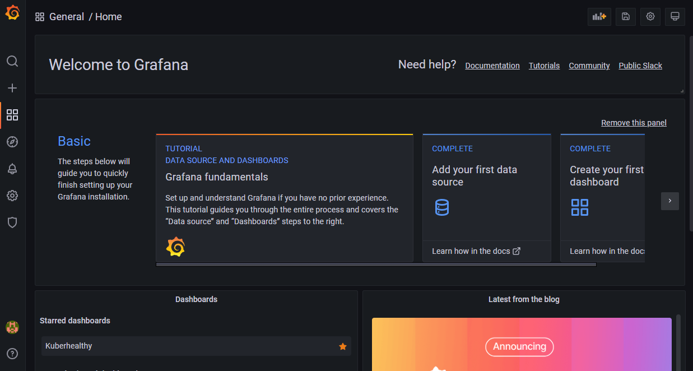Open the Create your first dashboard card

[x=603, y=198]
